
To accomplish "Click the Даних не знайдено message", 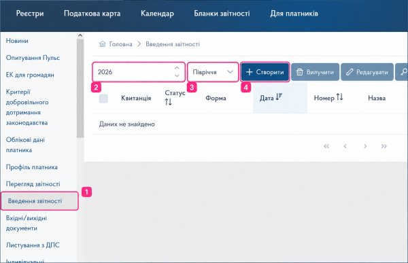I will (x=127, y=124).
